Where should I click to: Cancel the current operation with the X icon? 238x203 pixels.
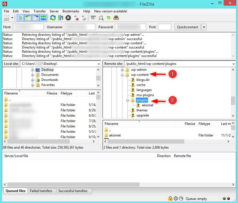tap(68, 18)
